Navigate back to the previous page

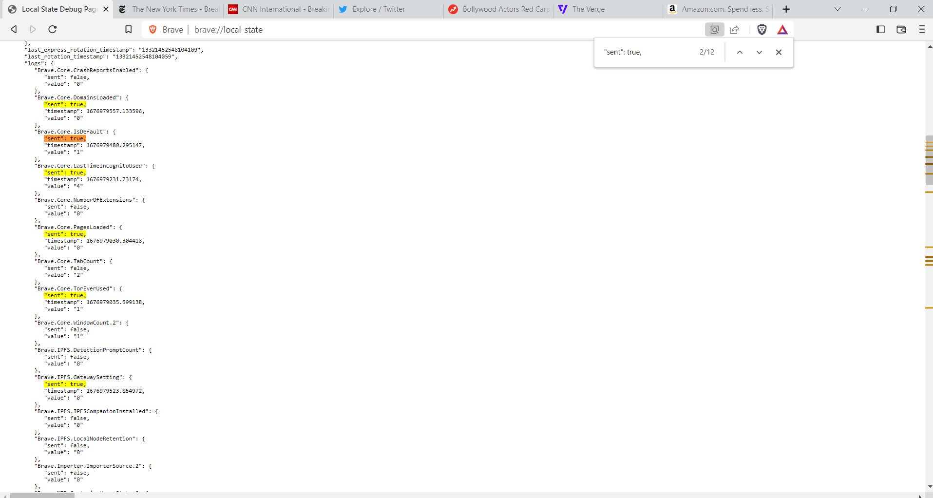pos(13,29)
